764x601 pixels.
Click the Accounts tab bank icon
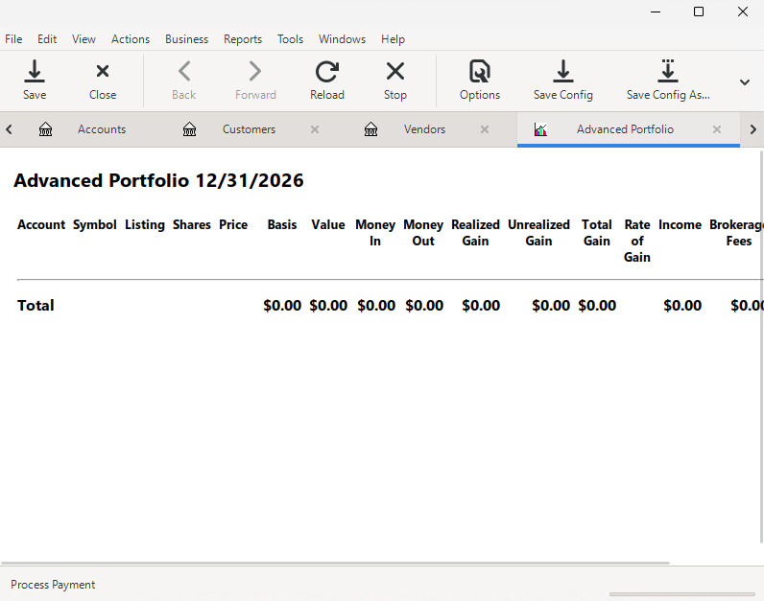coord(45,129)
